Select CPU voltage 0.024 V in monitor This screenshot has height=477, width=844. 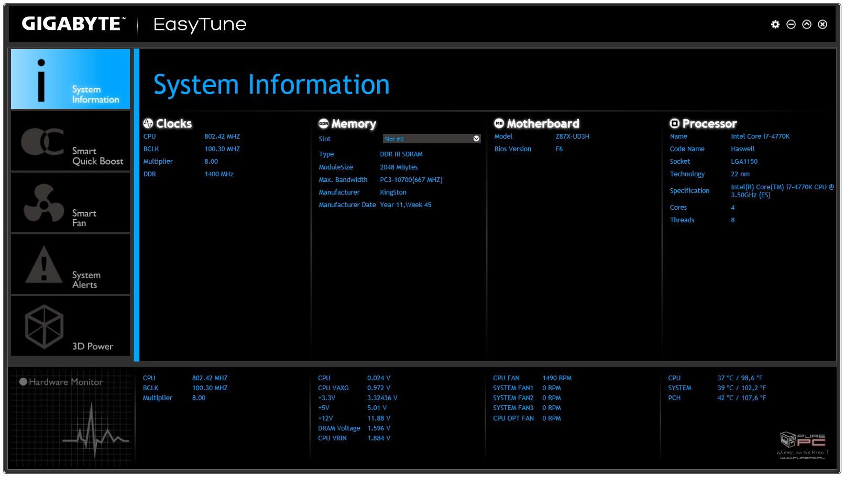pos(379,378)
